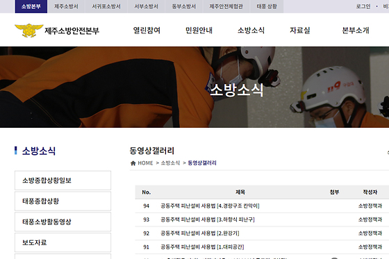Open the 제주안전체험관 tab
Screen dimensions: 389x259
226,6
